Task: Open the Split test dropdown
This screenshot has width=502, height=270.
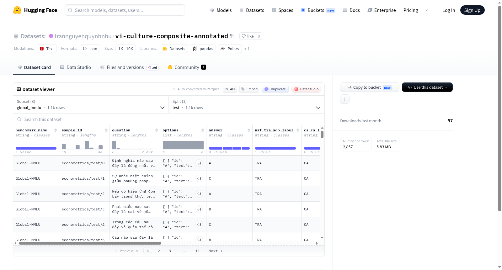Action: [x=246, y=104]
